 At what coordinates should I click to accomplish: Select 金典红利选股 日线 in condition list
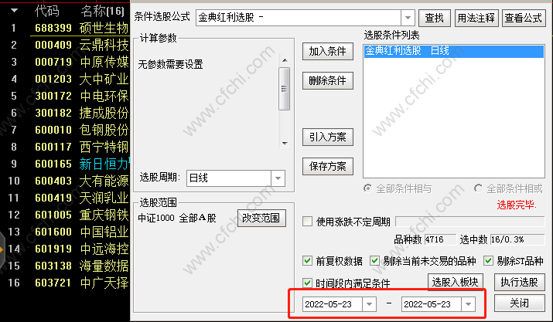453,51
